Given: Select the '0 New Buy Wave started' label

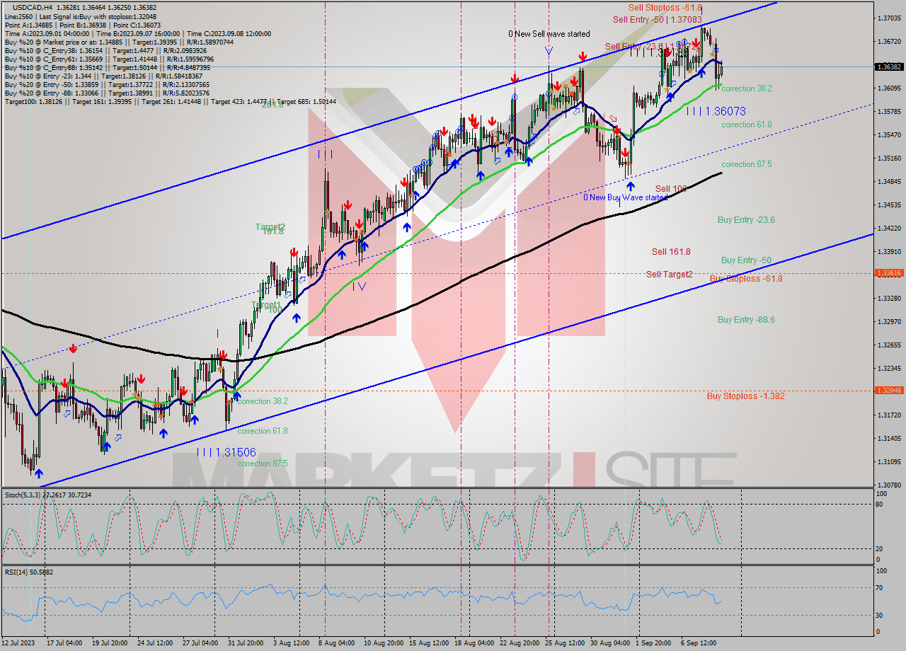Looking at the screenshot, I should tap(625, 197).
